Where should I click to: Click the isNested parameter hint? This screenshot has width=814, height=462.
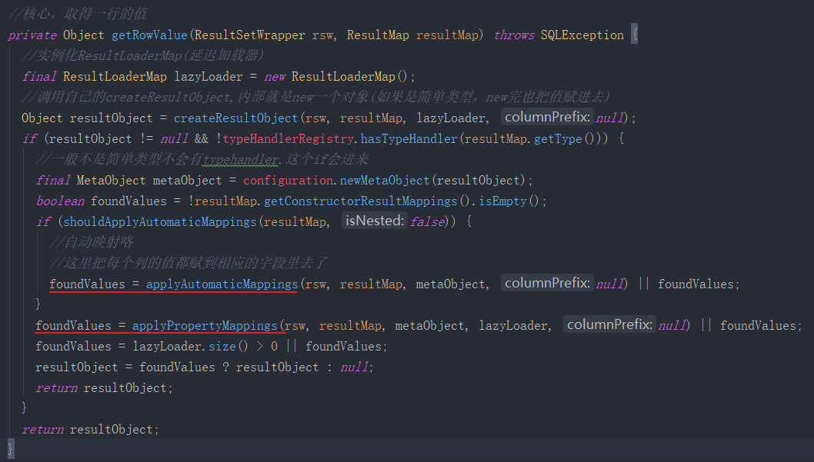pos(375,221)
